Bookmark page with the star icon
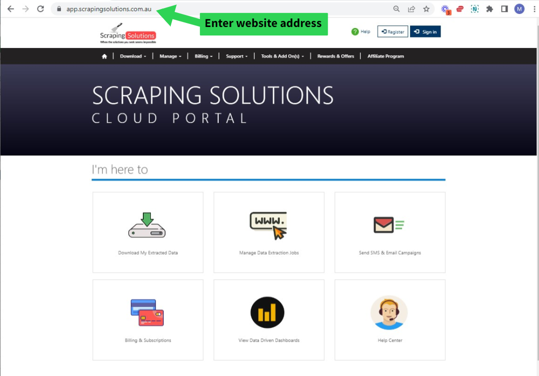 (426, 9)
